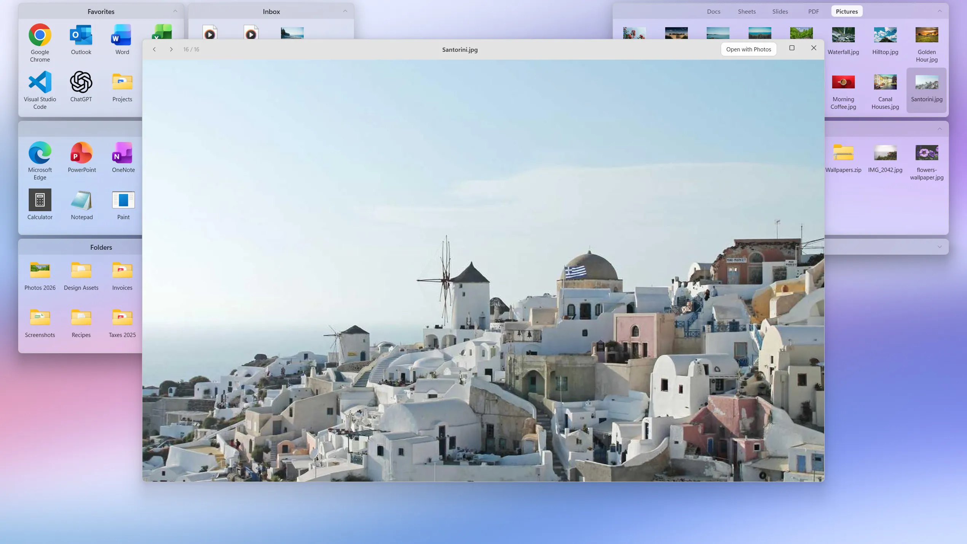Viewport: 967px width, 544px height.
Task: Click the Santorini photo in preview
Action: (x=483, y=270)
